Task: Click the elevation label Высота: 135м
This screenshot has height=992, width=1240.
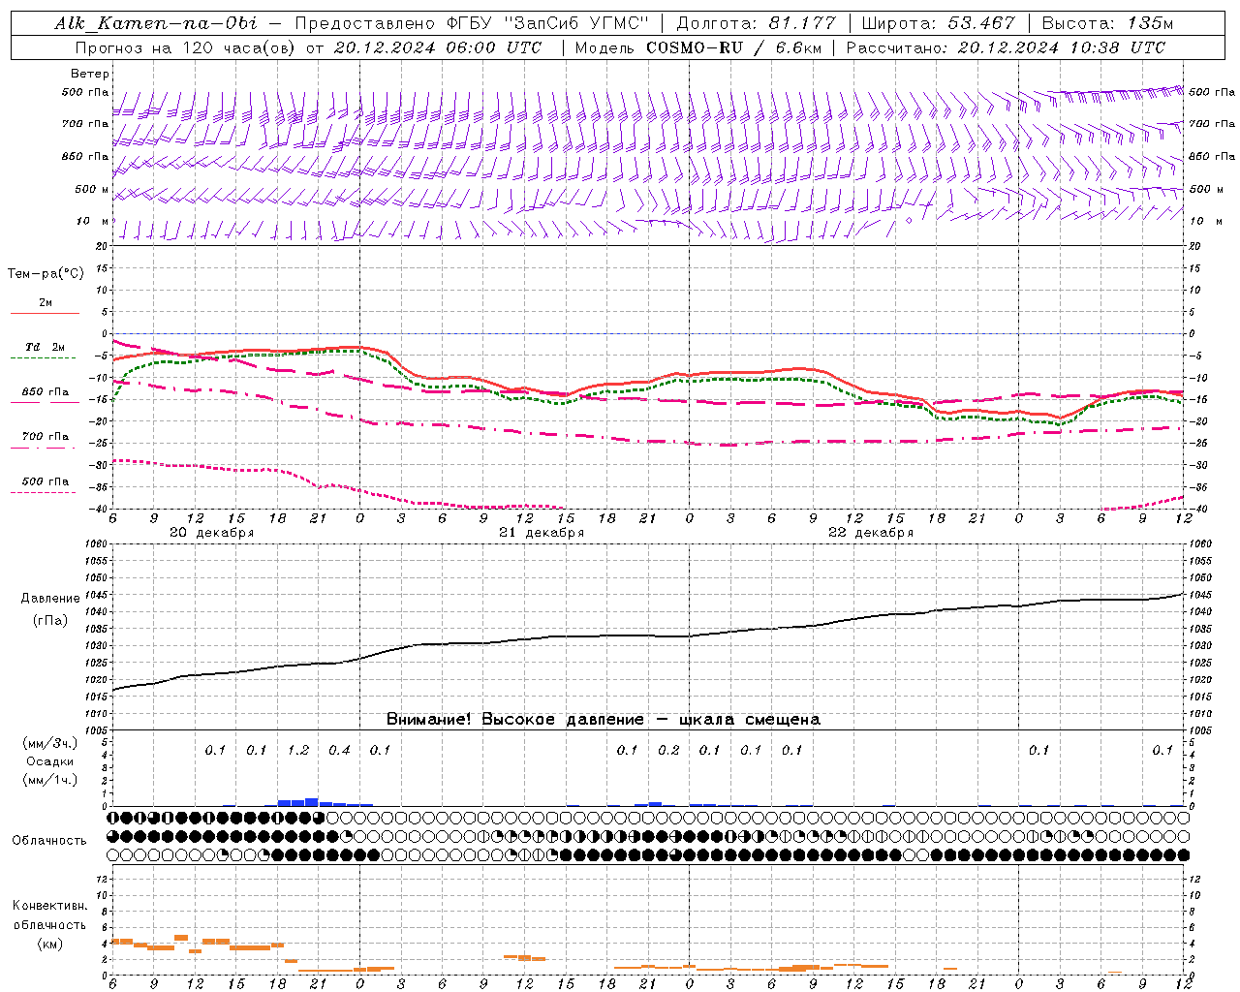Action: 1106,23
